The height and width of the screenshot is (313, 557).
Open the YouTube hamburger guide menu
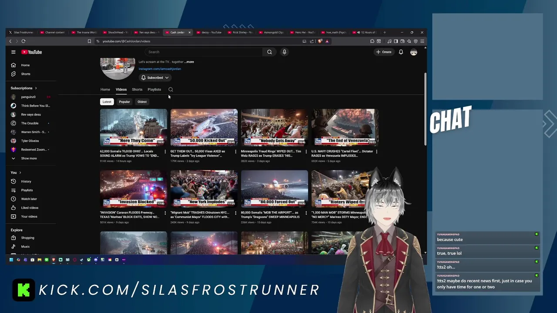coord(13,52)
